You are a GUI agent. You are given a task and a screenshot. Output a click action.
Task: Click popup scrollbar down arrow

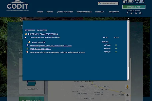pyautogui.click(x=128, y=79)
